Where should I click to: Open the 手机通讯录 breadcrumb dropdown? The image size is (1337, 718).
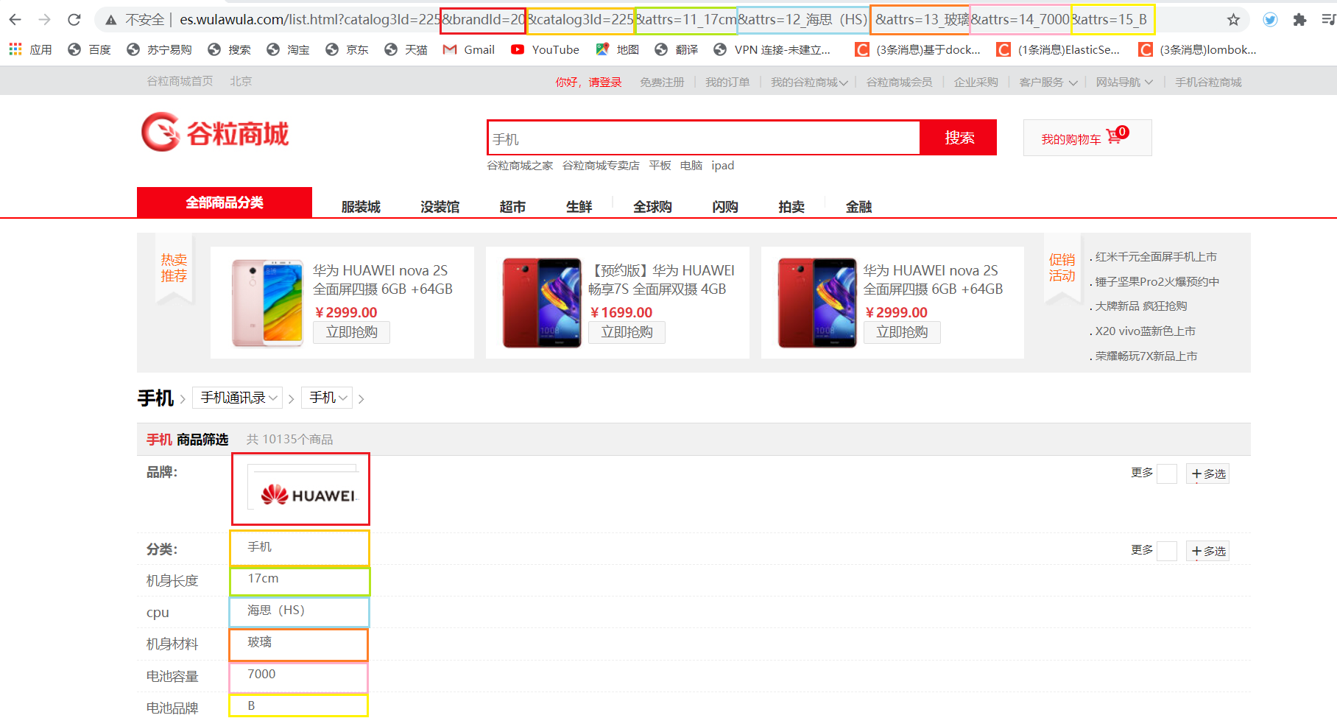click(x=238, y=398)
